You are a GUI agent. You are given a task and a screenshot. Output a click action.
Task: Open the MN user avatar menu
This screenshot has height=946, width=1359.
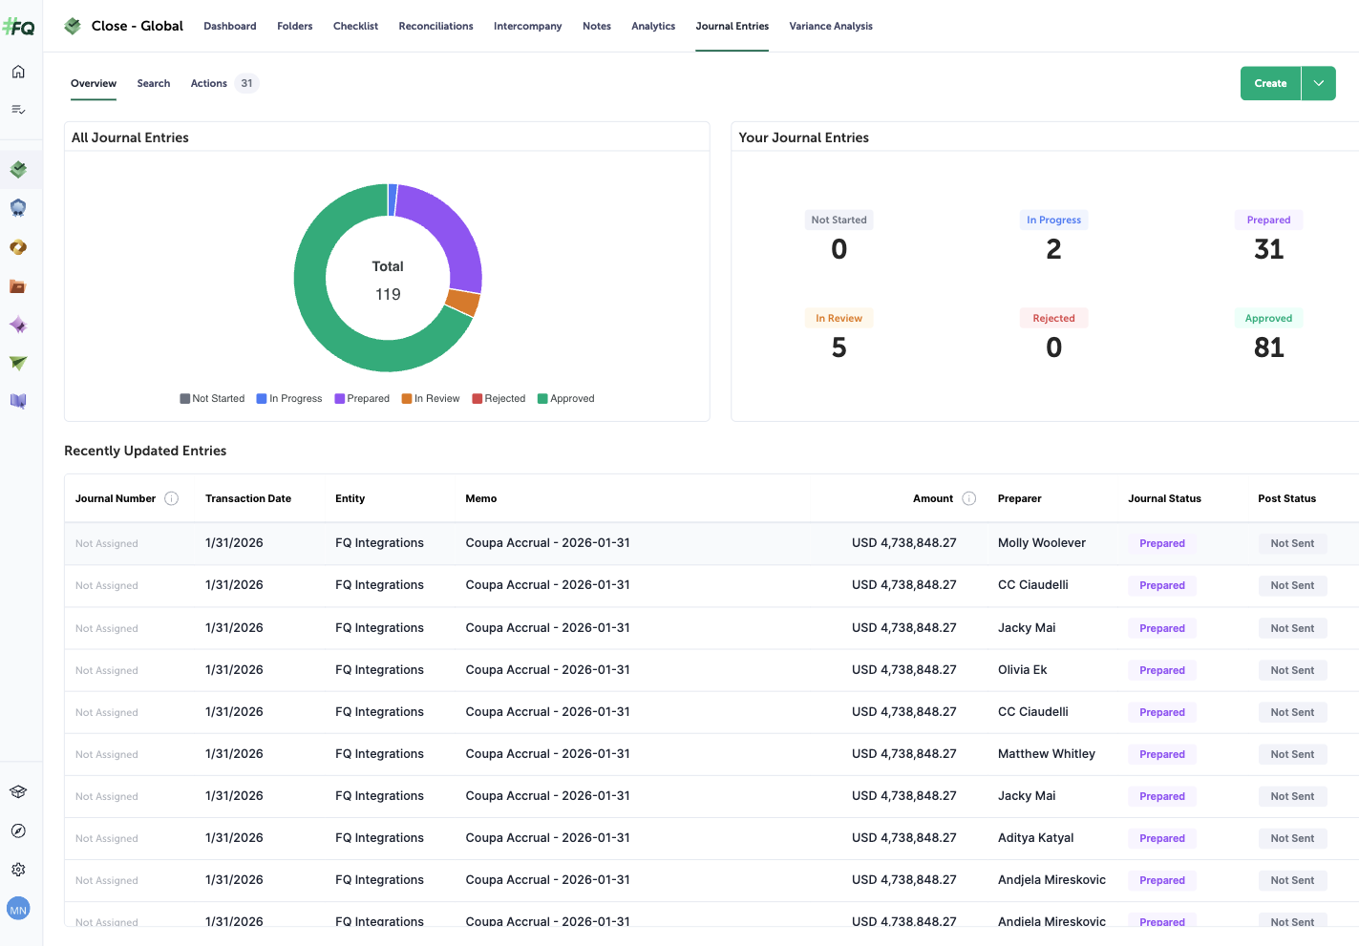[x=18, y=909]
